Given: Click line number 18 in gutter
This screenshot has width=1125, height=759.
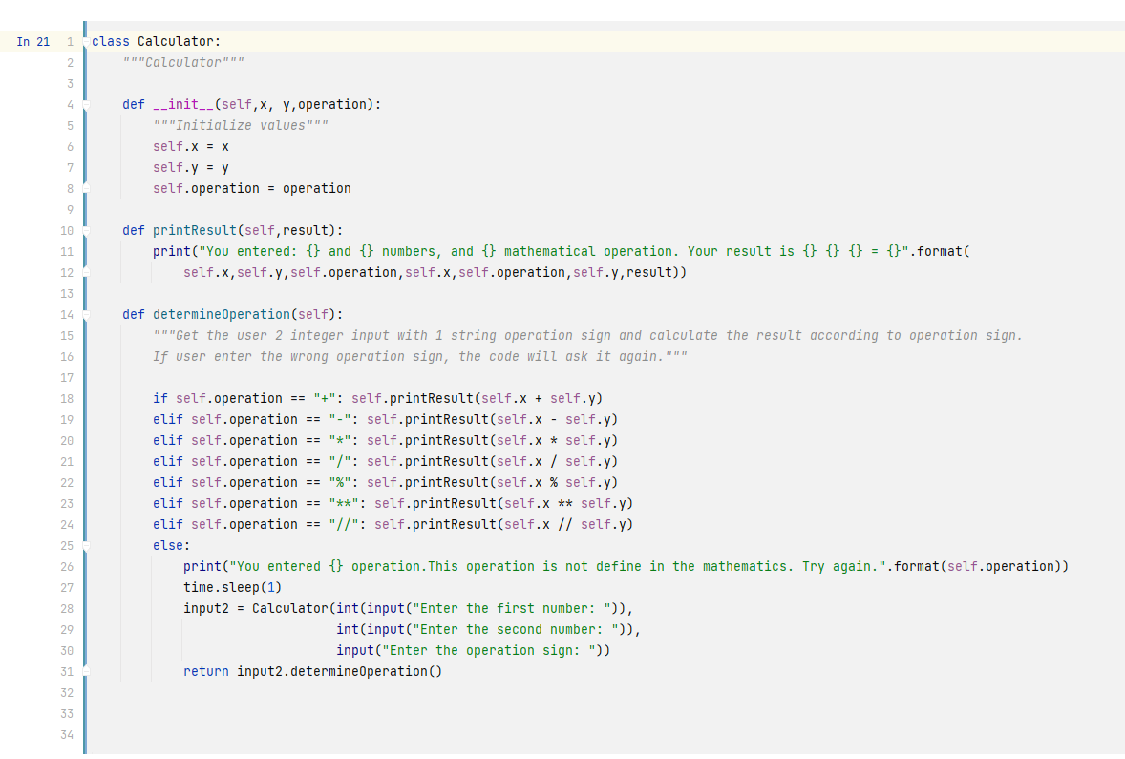Looking at the screenshot, I should (x=67, y=399).
